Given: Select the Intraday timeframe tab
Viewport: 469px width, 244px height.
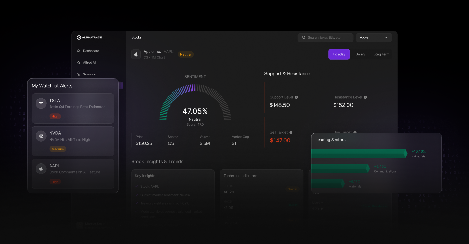Looking at the screenshot, I should tap(339, 54).
